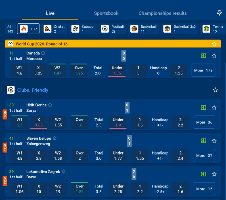The image size is (226, 200).
Task: Expand More 36 markets for Gorica match
Action: (x=204, y=122)
